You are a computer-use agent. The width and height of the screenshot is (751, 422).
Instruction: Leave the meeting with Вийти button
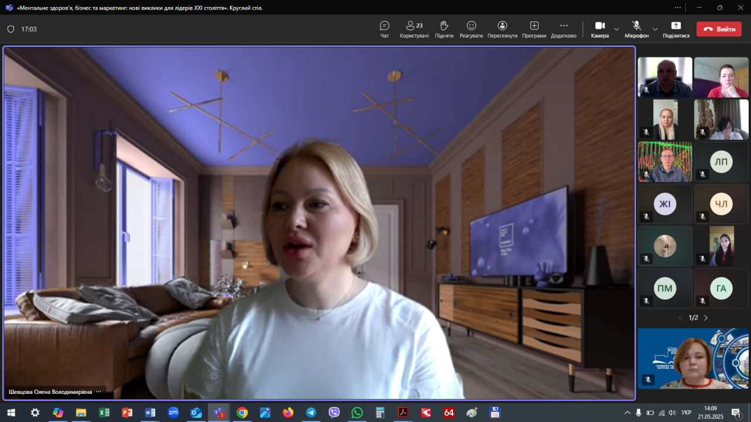point(719,29)
